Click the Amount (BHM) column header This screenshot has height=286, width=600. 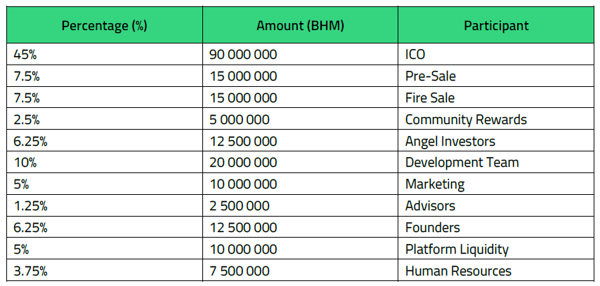(300, 26)
